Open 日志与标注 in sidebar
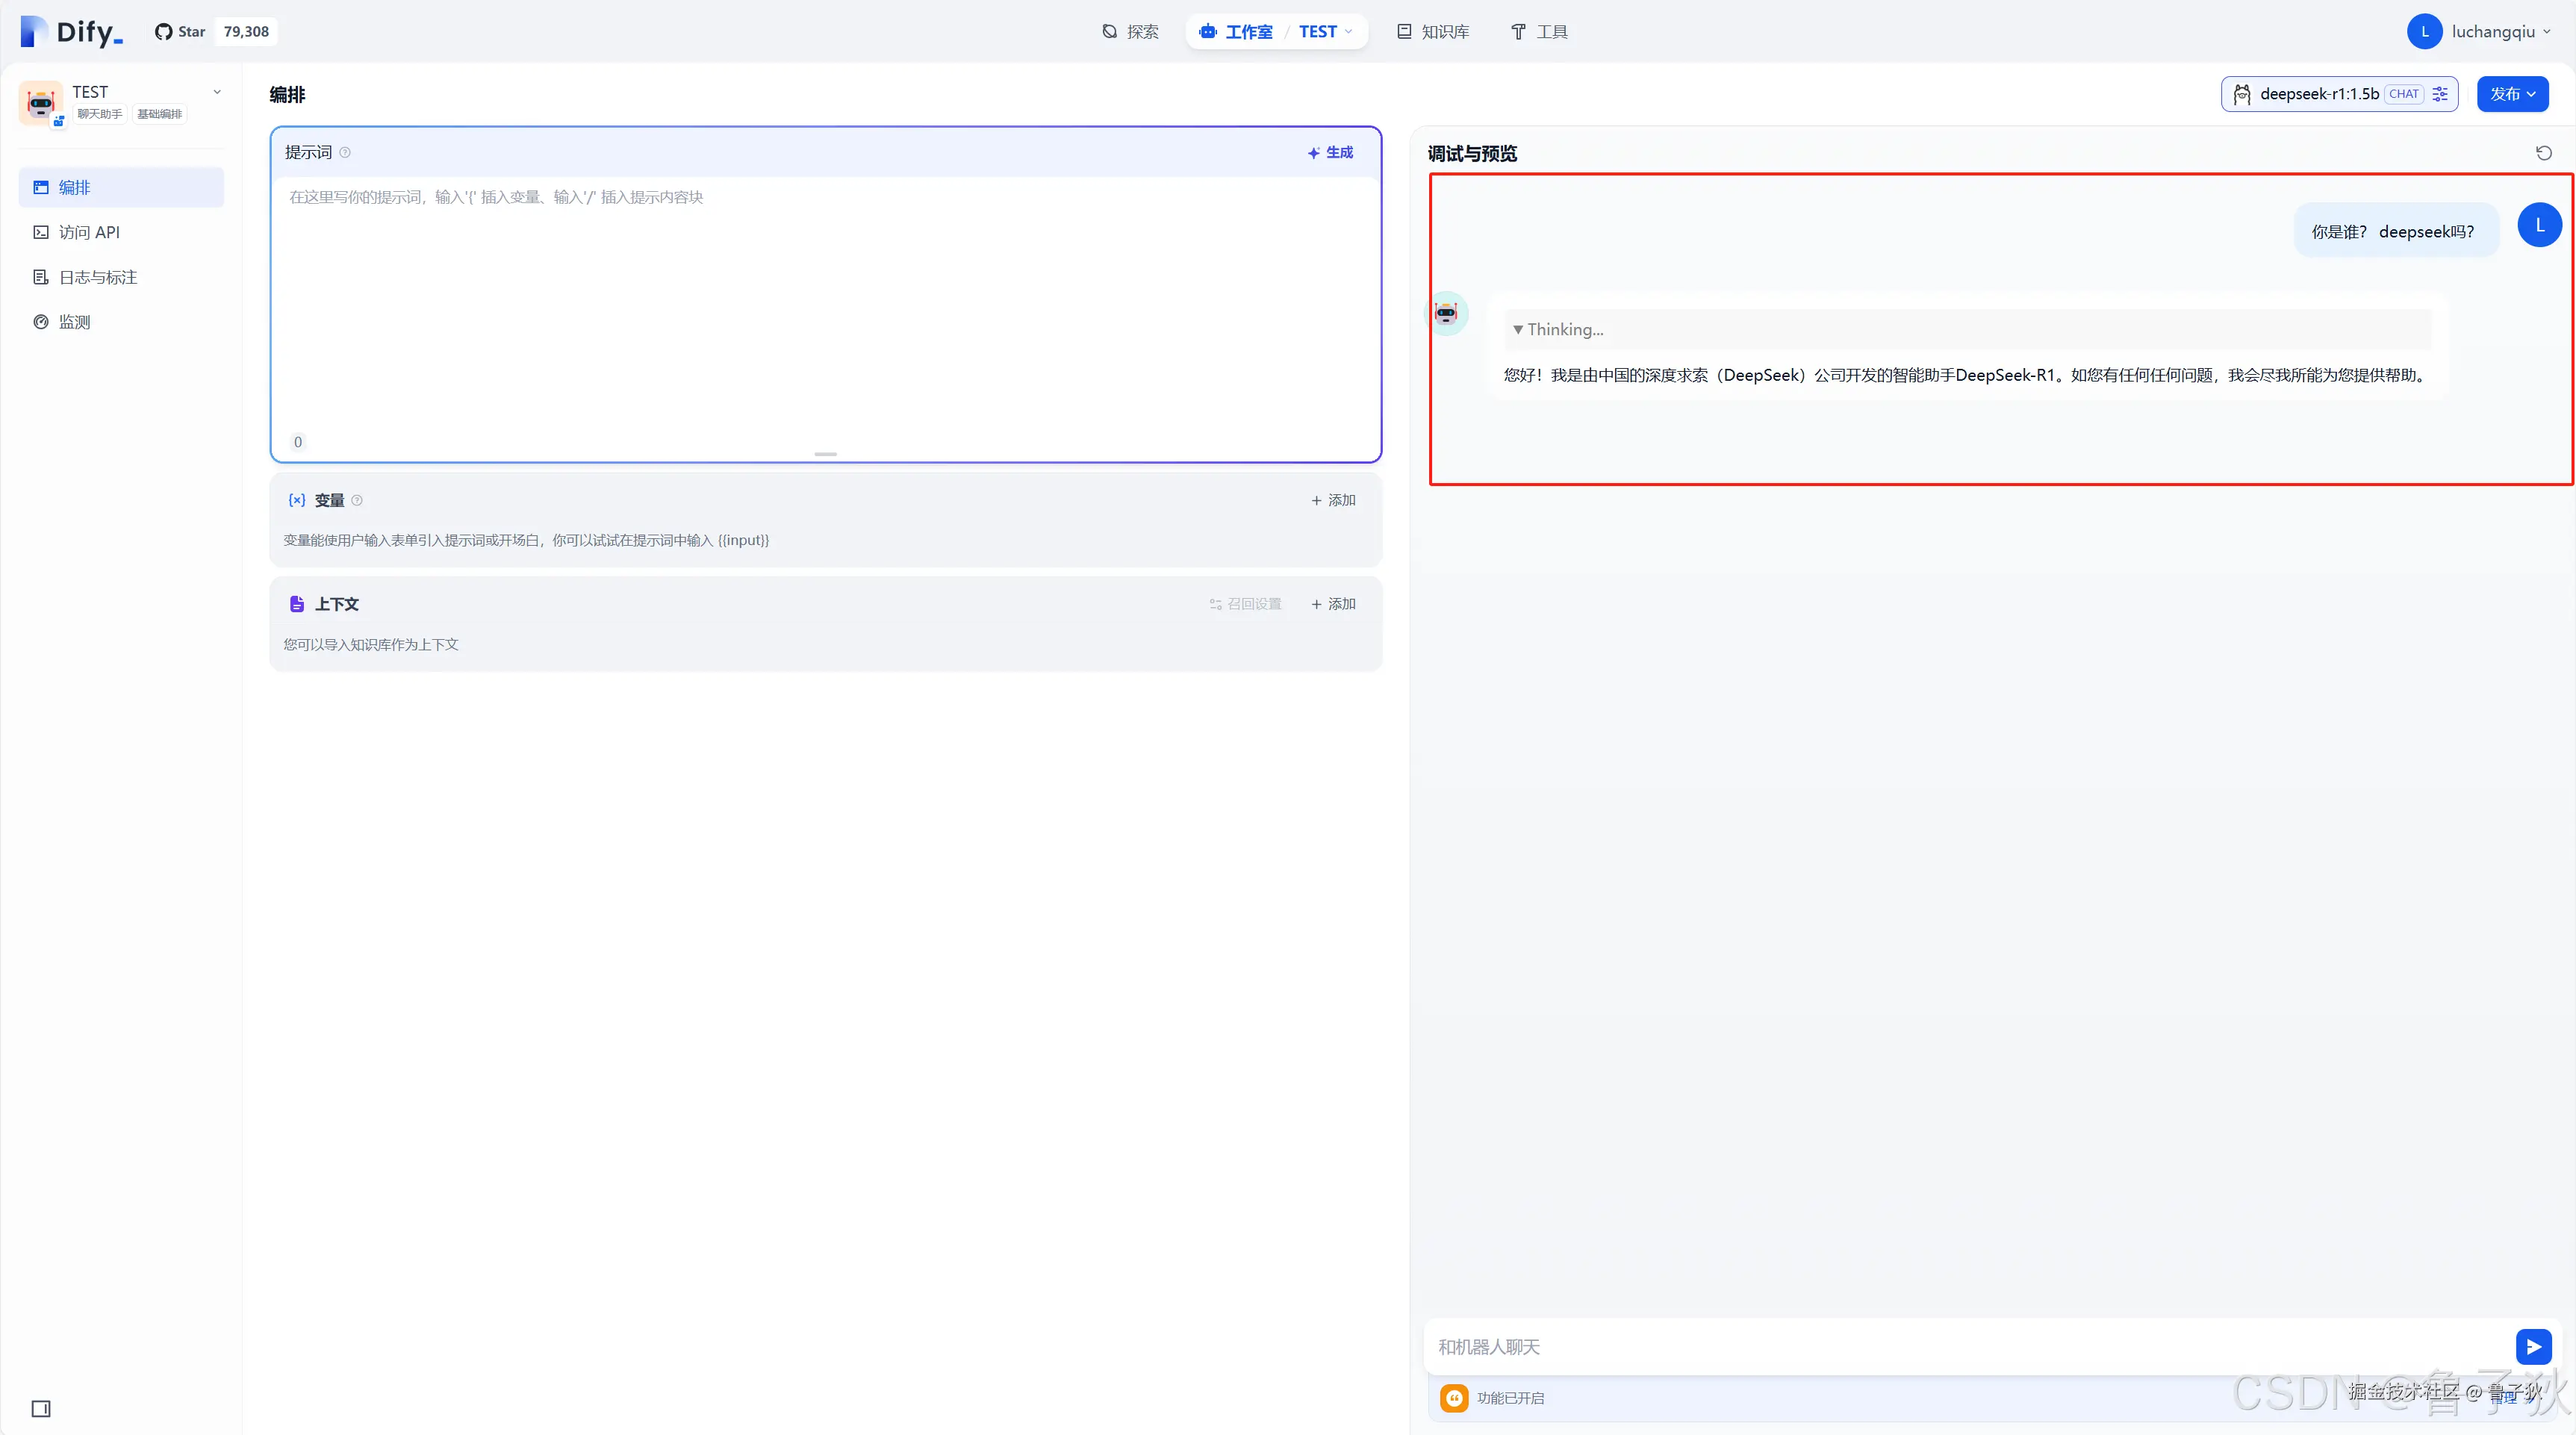The width and height of the screenshot is (2576, 1435). point(97,277)
